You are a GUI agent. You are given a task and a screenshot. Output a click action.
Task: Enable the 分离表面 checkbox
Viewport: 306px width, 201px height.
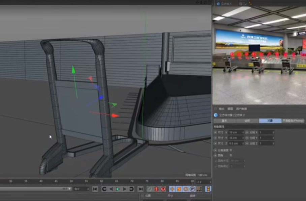pos(231,150)
